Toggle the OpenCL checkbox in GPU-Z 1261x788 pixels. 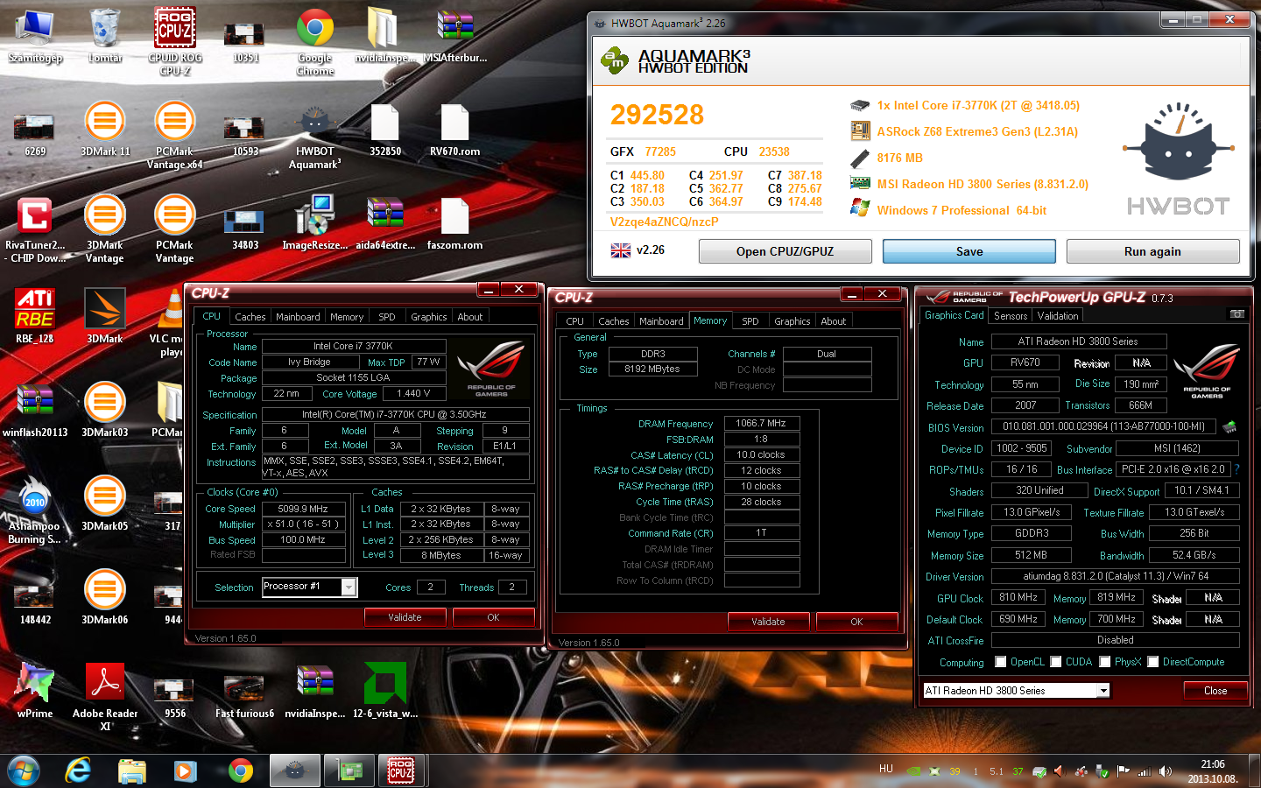[1000, 662]
